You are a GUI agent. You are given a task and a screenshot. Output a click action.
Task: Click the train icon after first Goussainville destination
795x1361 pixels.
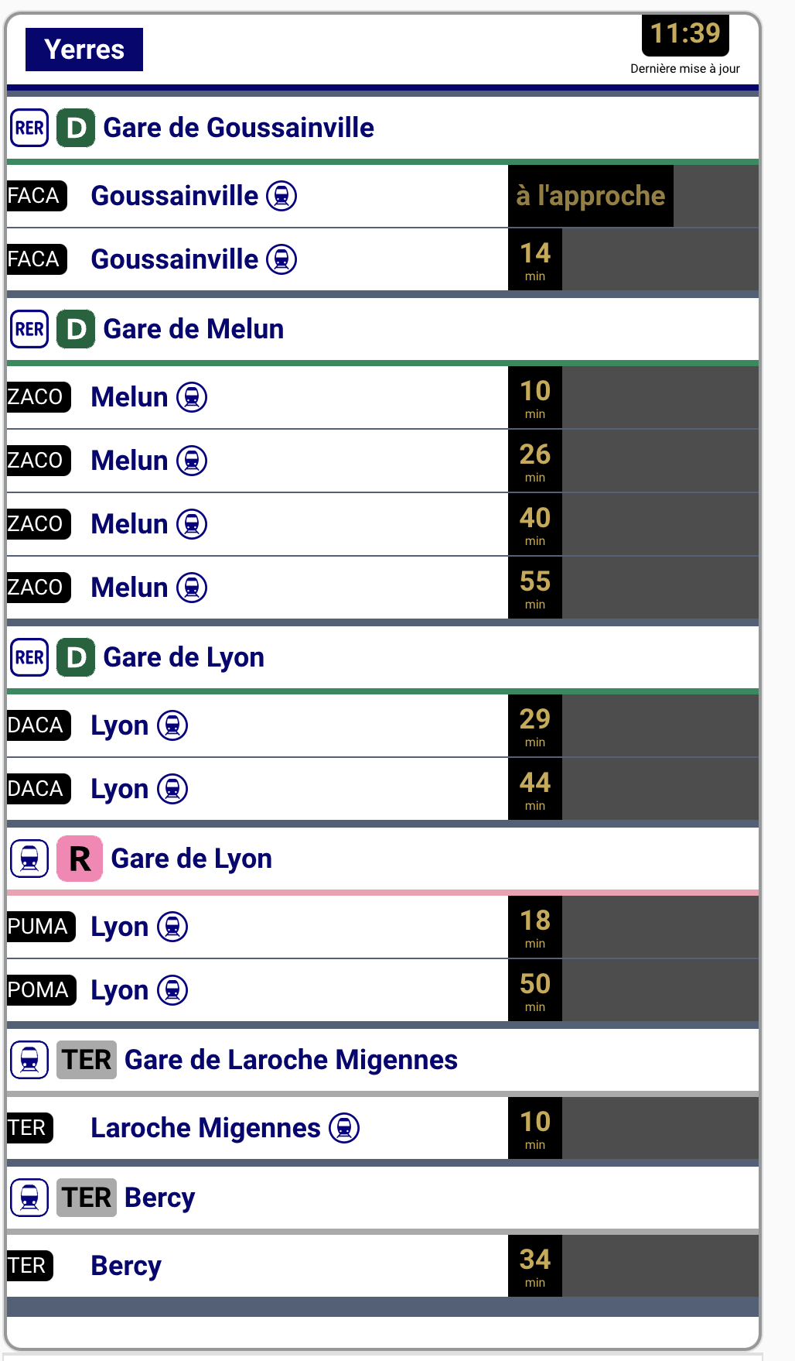[281, 196]
